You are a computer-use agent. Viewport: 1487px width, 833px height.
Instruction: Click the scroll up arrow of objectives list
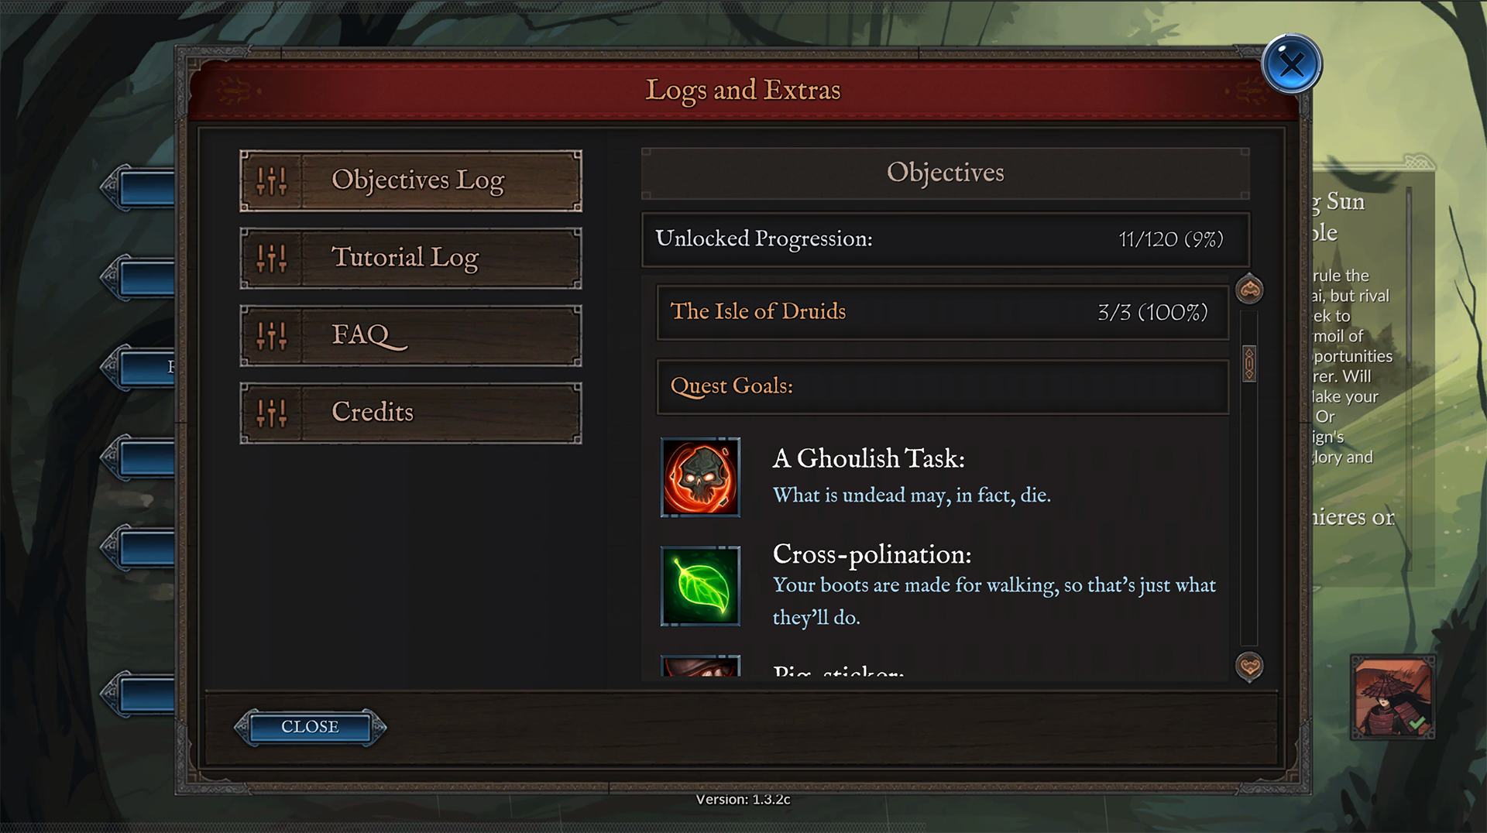click(1249, 290)
